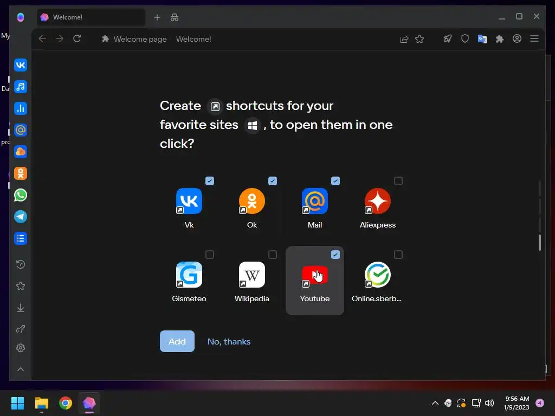Viewport: 555px width, 416px height.
Task: Go back to previous page
Action: [42, 38]
